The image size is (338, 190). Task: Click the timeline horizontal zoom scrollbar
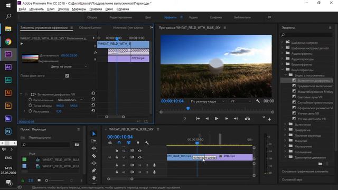[120, 179]
